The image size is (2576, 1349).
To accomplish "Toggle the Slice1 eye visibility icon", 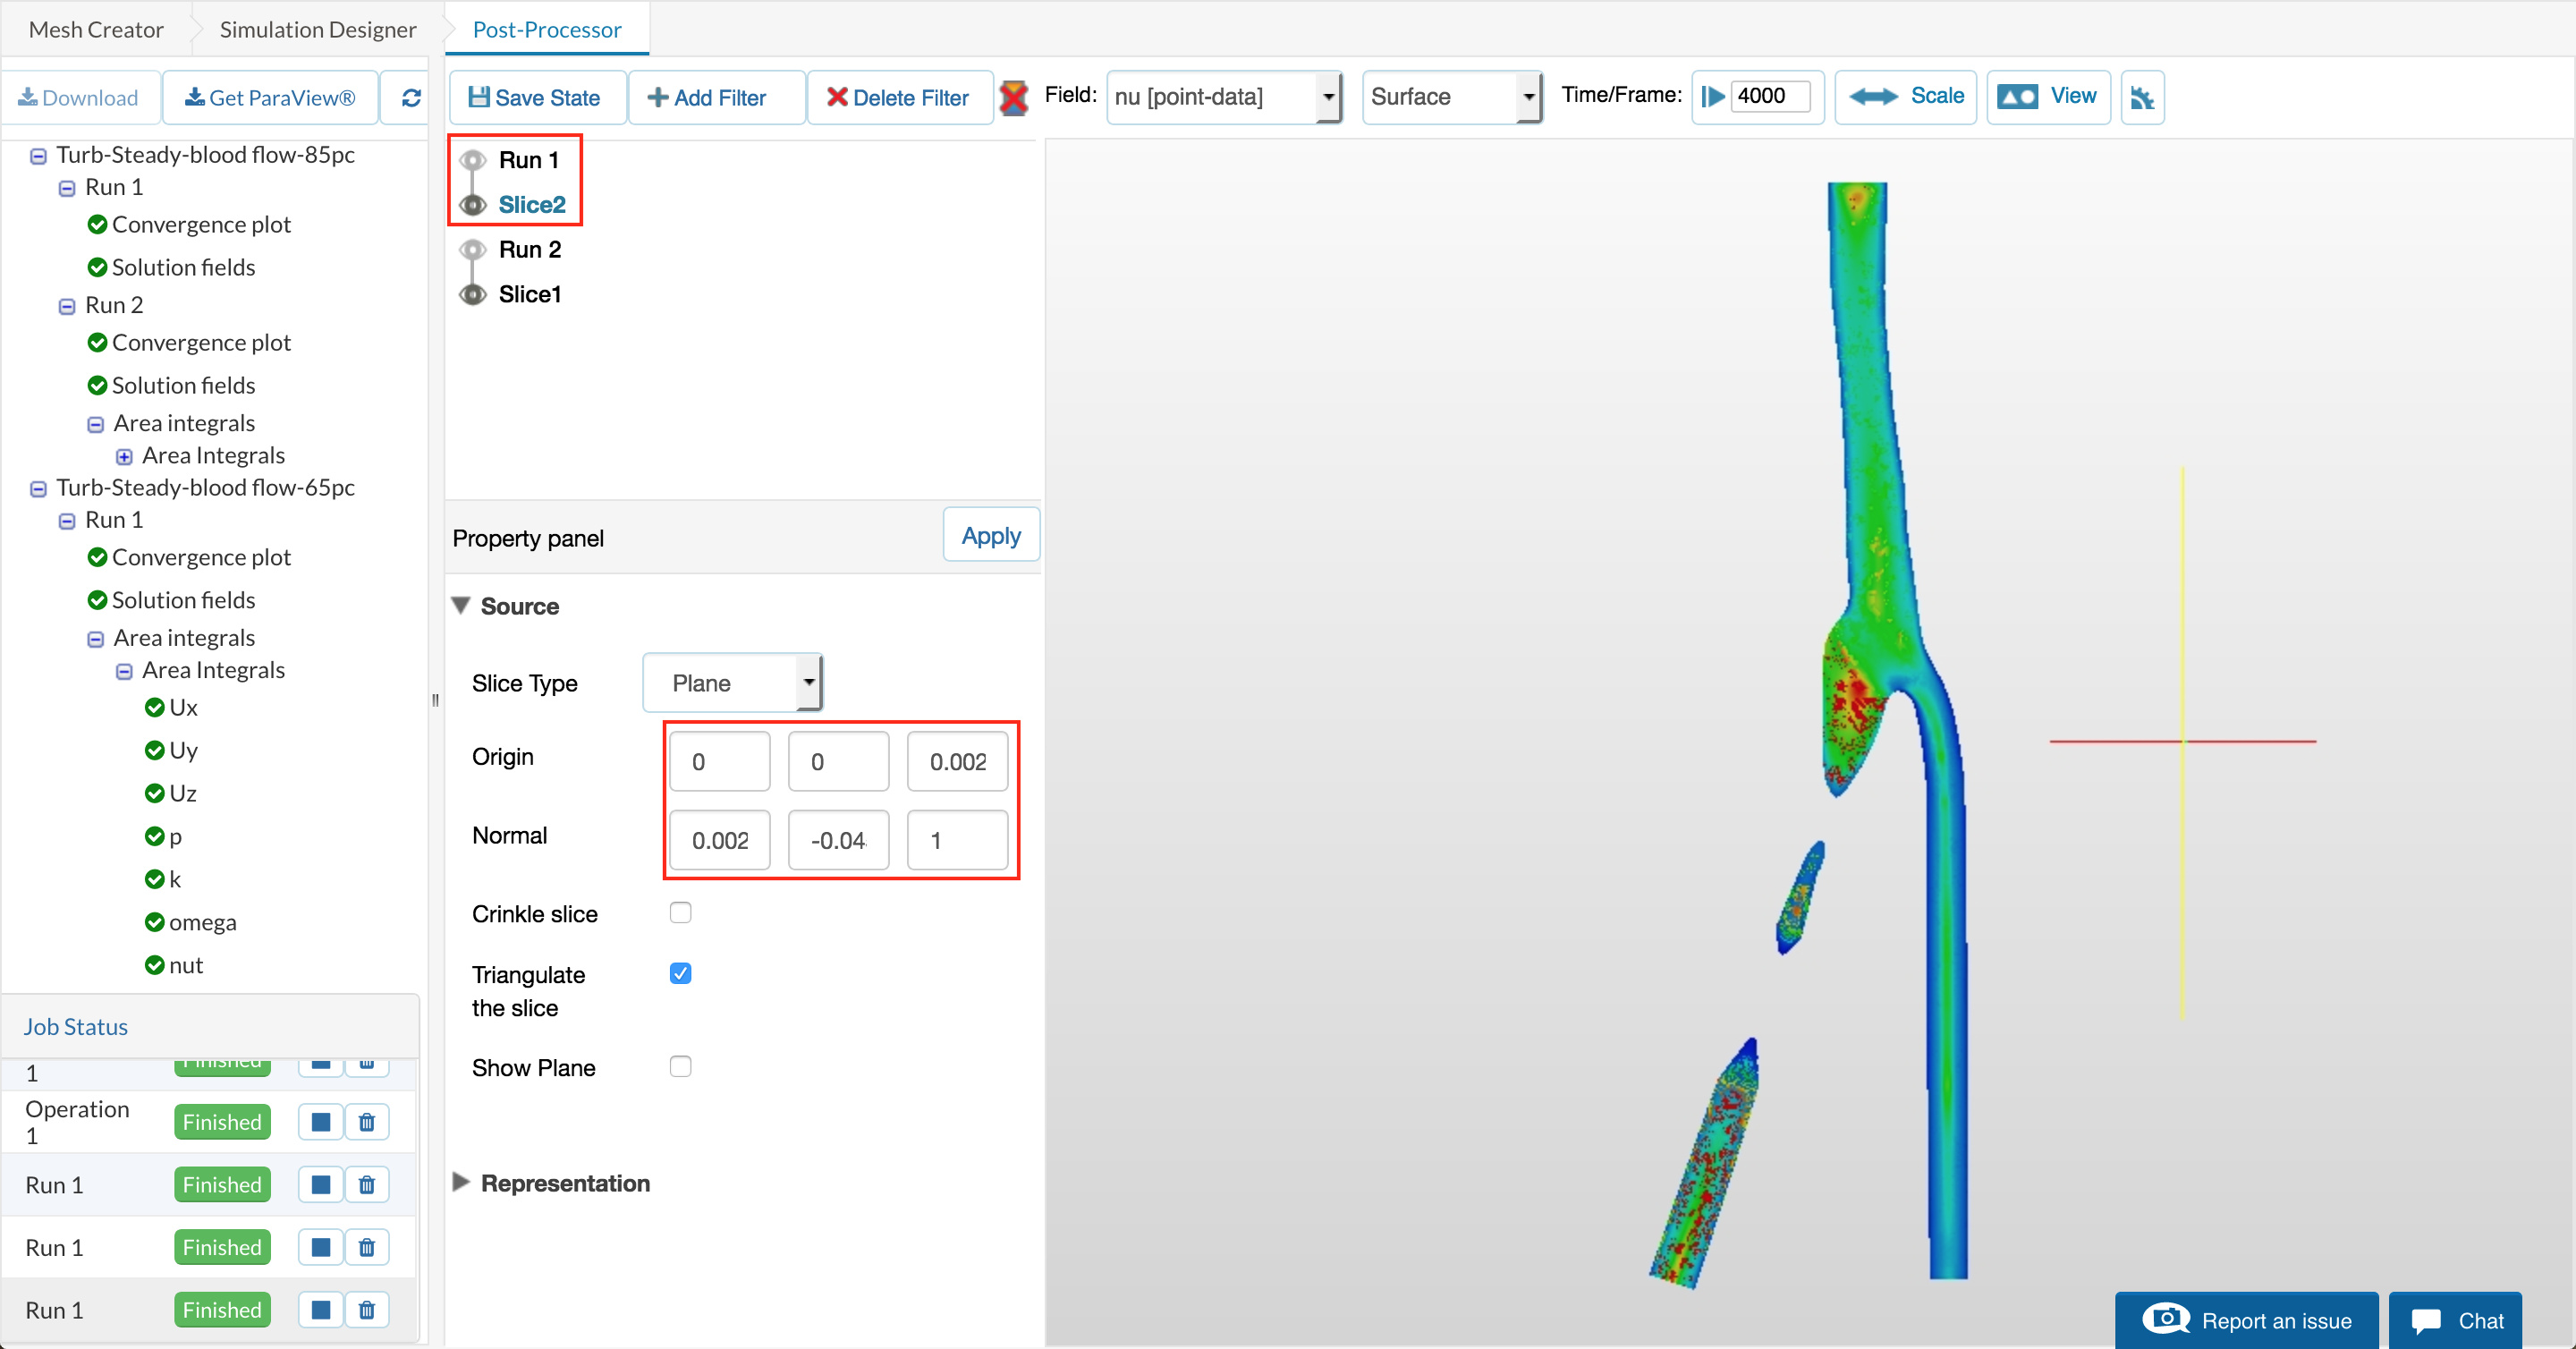I will point(473,294).
